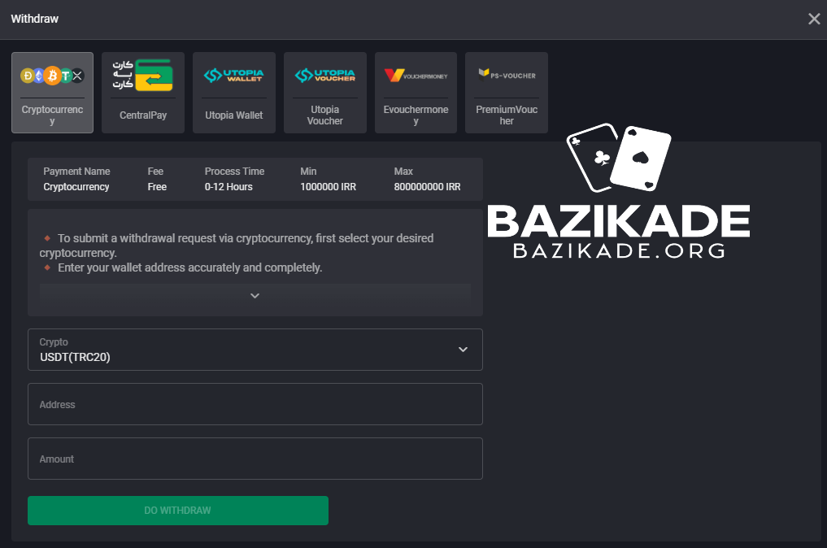Image resolution: width=827 pixels, height=548 pixels.
Task: Click the wallet address instruction line
Action: (x=189, y=267)
